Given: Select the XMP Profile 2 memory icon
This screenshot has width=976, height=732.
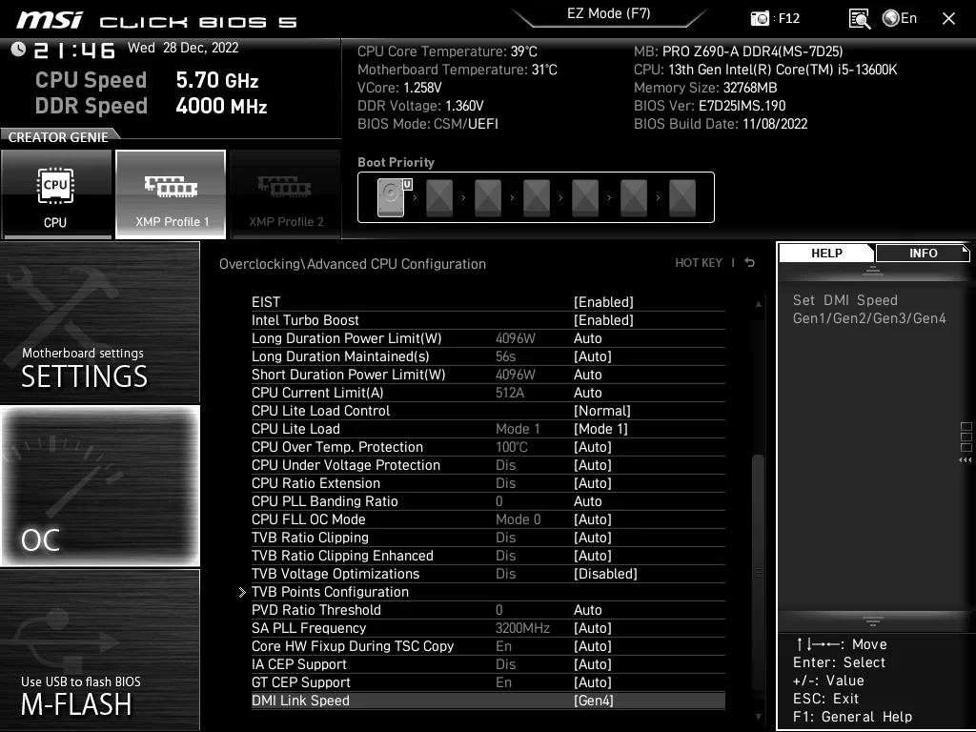Looking at the screenshot, I should coord(286,194).
